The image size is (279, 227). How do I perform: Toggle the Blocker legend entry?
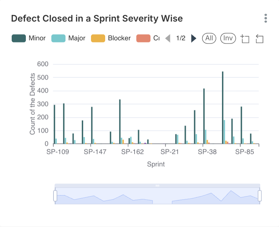coord(111,38)
